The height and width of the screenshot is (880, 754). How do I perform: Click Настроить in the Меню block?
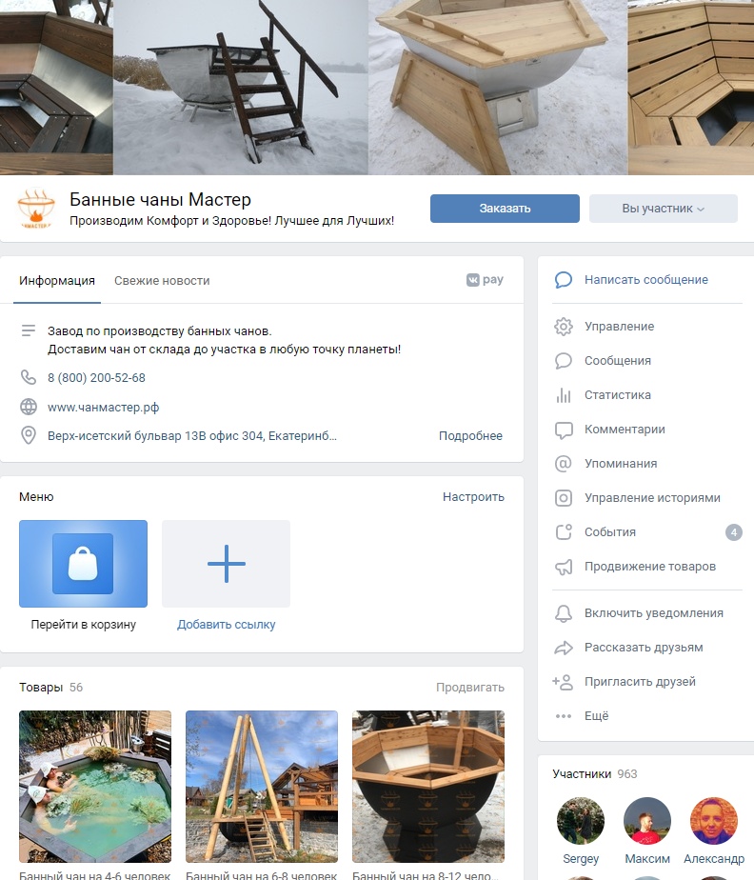tap(473, 497)
